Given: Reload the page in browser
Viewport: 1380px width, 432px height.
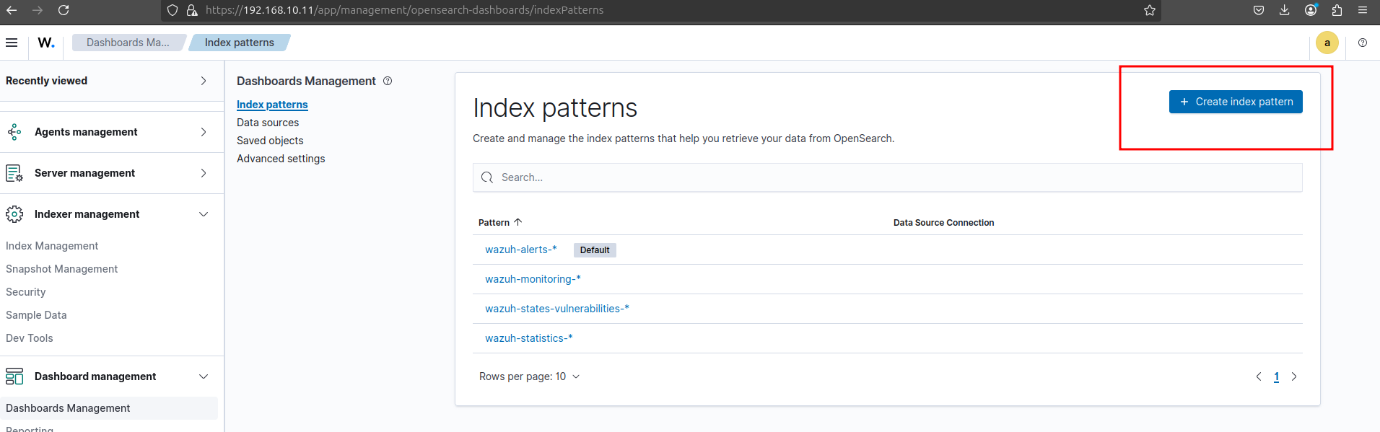Looking at the screenshot, I should [x=64, y=10].
